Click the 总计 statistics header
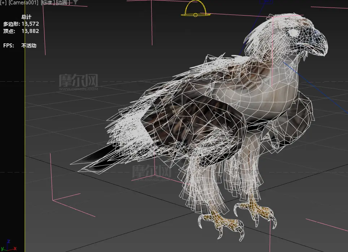The width and height of the screenshot is (348, 252). (26, 17)
